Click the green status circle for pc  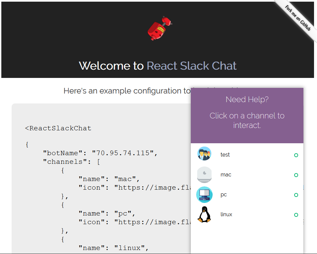click(x=296, y=195)
